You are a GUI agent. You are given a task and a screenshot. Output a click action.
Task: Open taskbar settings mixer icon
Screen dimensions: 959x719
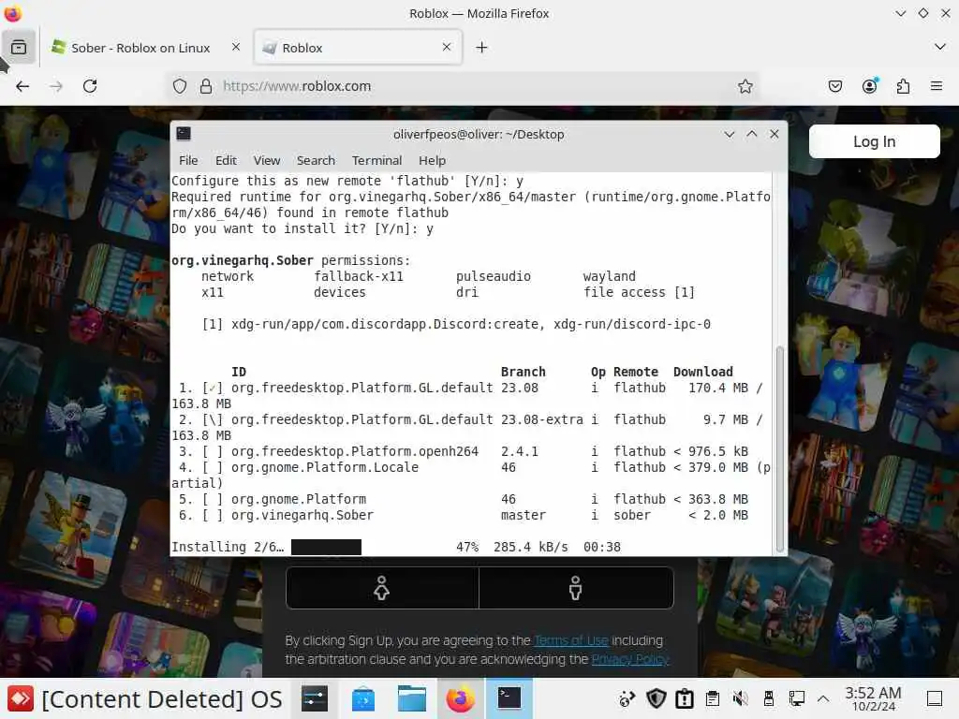pos(315,698)
